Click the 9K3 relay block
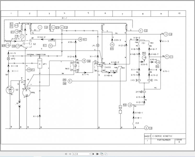195x157 pixels. (x=75, y=66)
